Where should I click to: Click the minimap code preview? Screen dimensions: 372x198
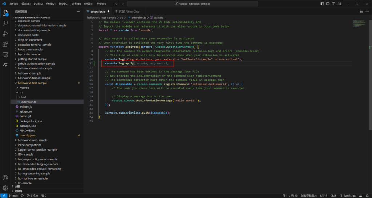pos(360,23)
